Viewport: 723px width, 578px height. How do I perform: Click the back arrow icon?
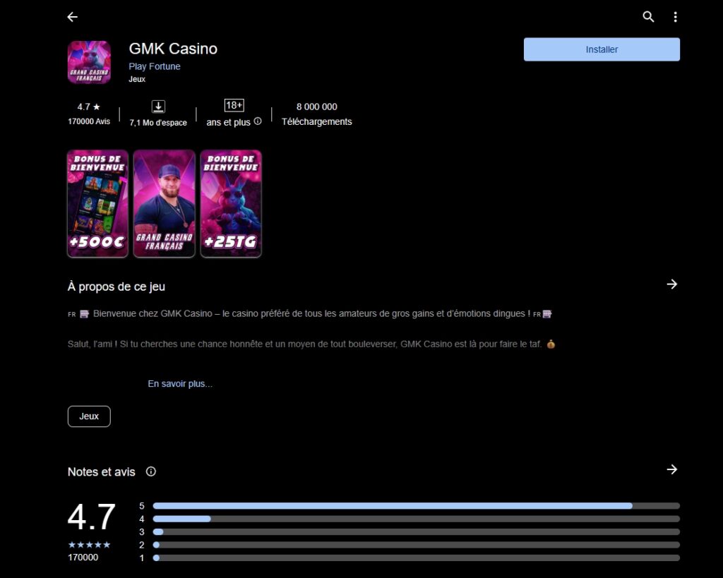pos(72,17)
